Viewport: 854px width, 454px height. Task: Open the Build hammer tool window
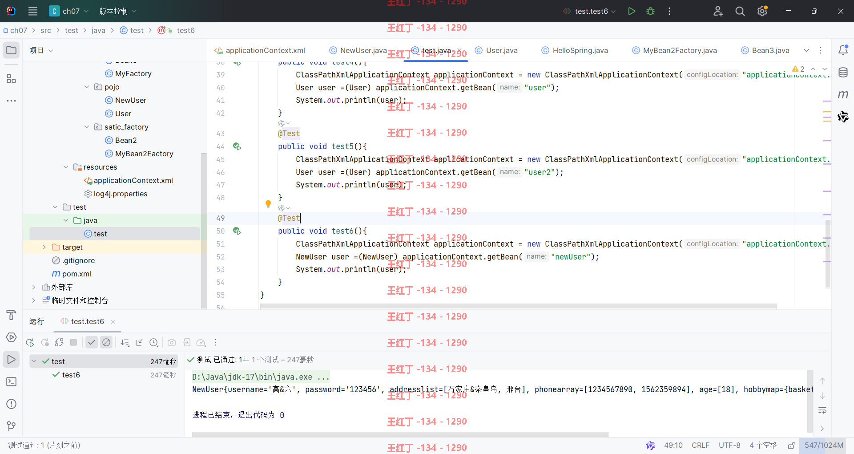pos(11,315)
